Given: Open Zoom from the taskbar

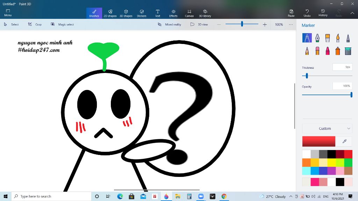Looking at the screenshot, I should point(201,196).
